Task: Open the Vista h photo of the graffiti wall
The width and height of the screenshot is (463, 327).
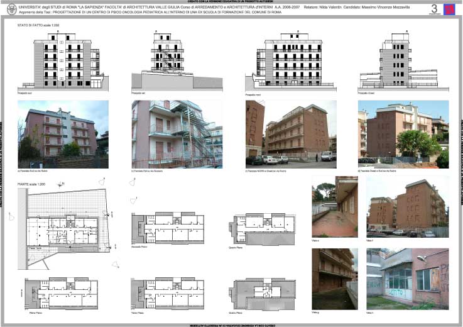Action: coord(408,279)
